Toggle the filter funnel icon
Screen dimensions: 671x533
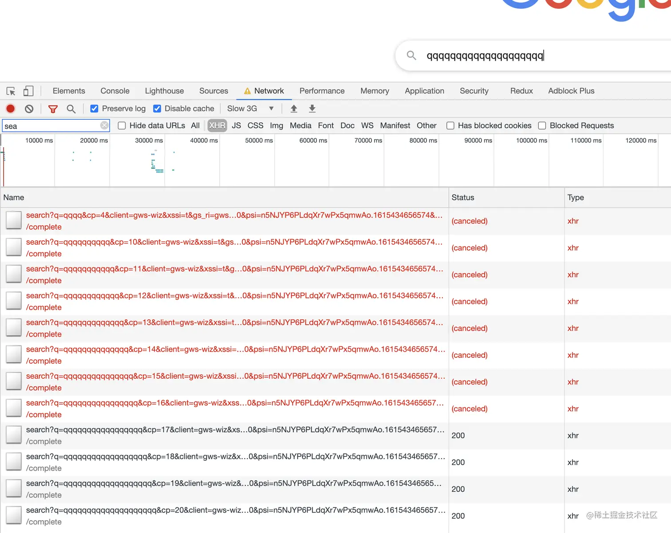[53, 109]
